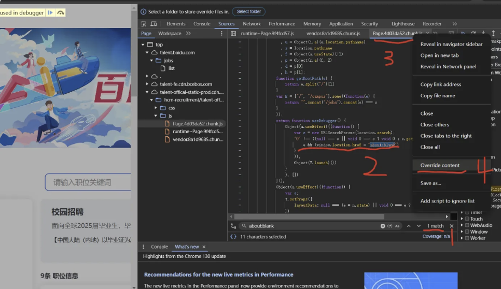501x289 pixels.
Task: Jump to previous search match arrow
Action: (408, 226)
